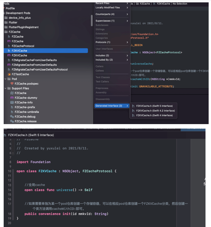Click the red Podfile icon
Image resolution: width=211 pixels, height=227 pixels.
[4, 8]
